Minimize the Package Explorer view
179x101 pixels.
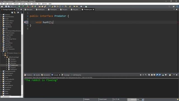18,9
